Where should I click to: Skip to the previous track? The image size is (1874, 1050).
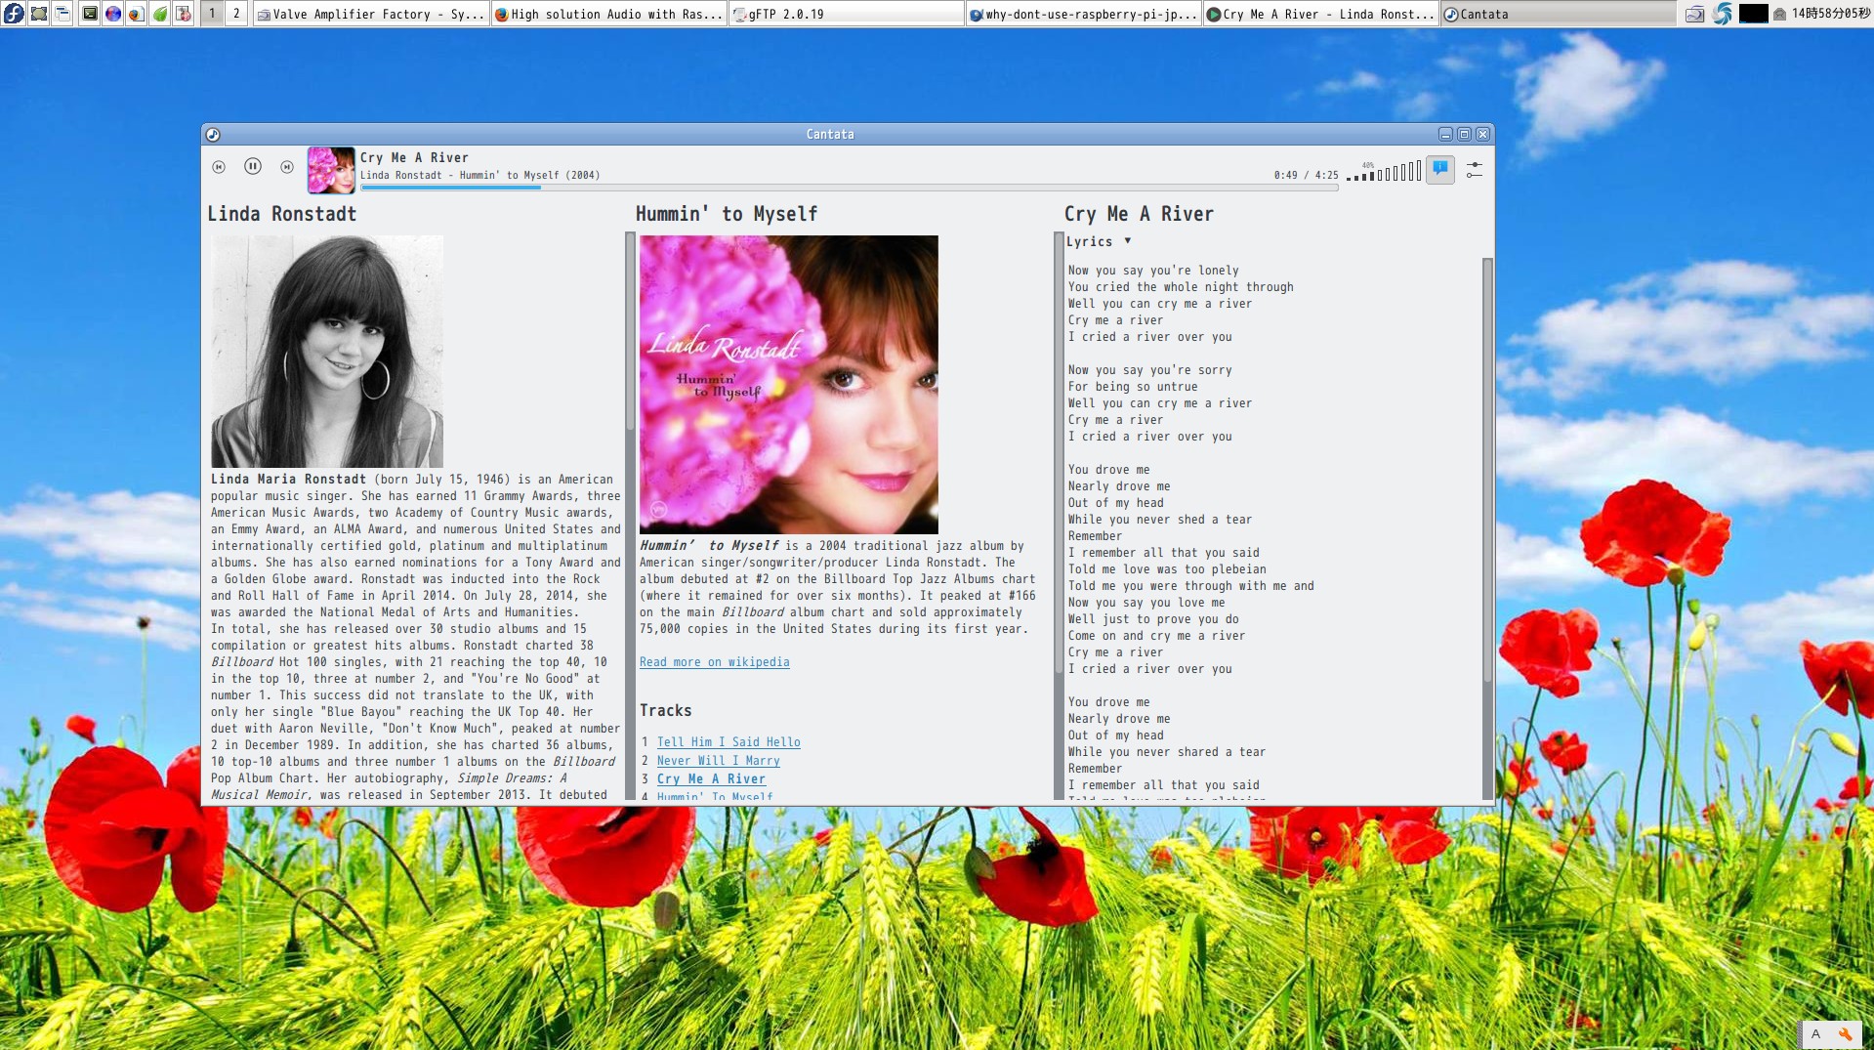click(219, 167)
